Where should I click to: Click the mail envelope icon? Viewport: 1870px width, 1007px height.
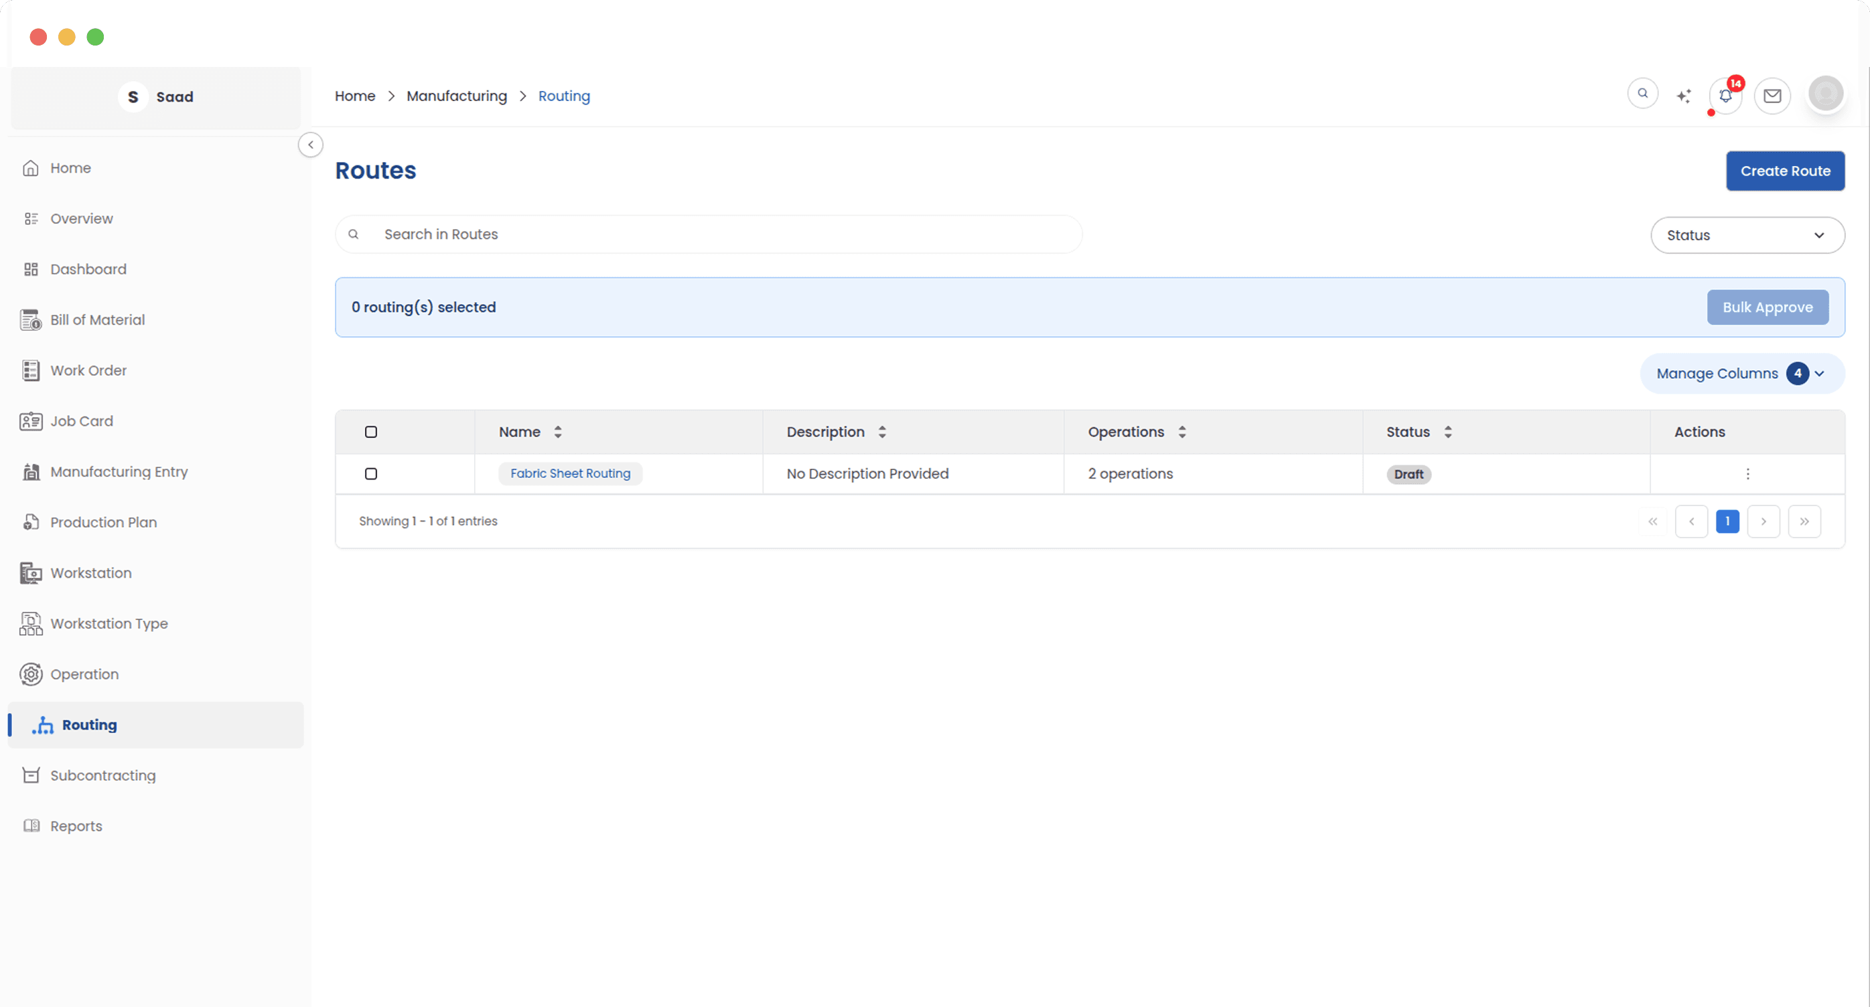click(x=1772, y=96)
